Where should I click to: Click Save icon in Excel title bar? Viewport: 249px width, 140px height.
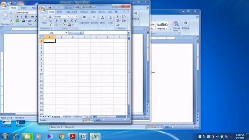pos(50,7)
